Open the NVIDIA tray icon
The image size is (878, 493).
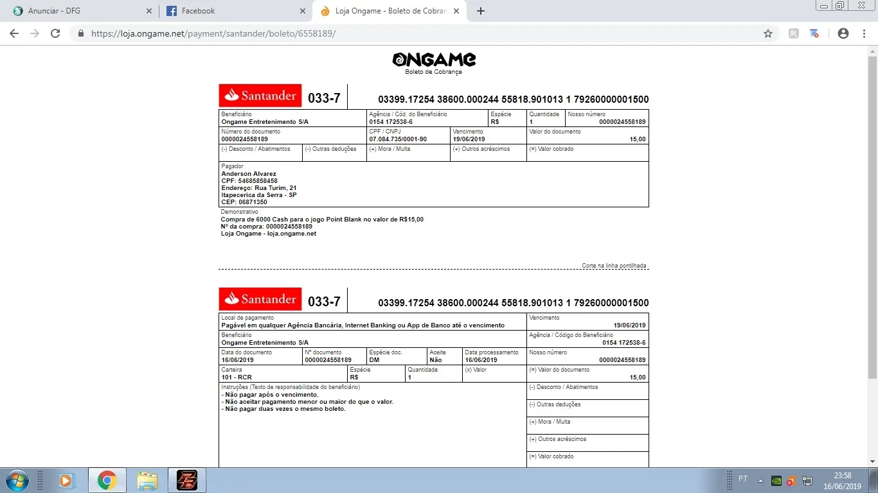pyautogui.click(x=776, y=480)
